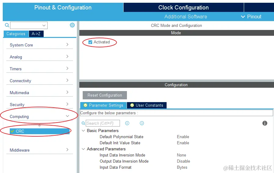Click the Default Polynomial State label

121,137
